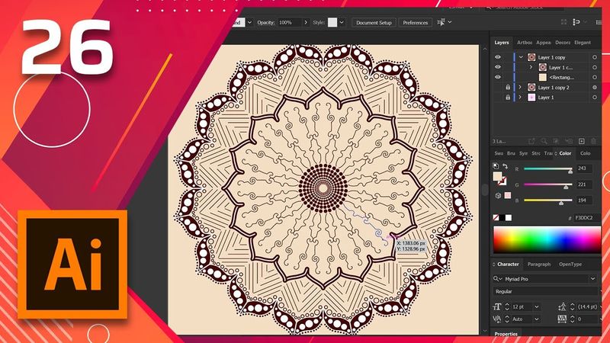Pick a color from the spectrum bar

(547, 240)
